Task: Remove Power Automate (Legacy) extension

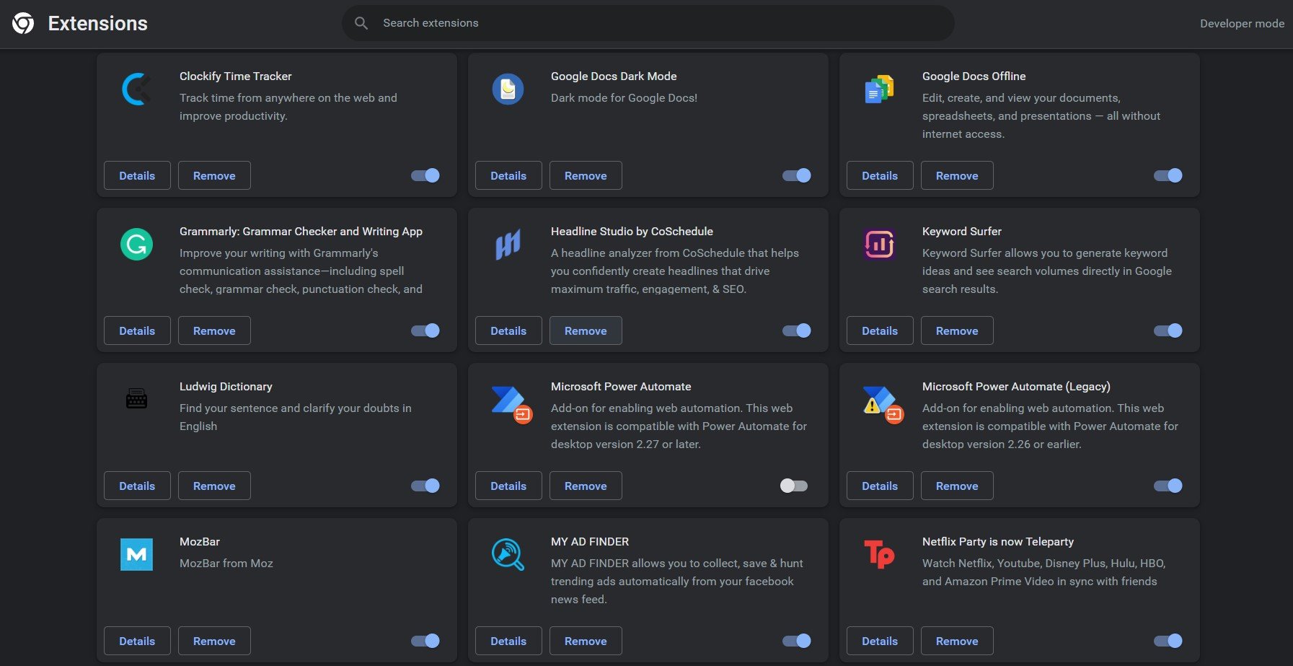Action: pos(957,486)
